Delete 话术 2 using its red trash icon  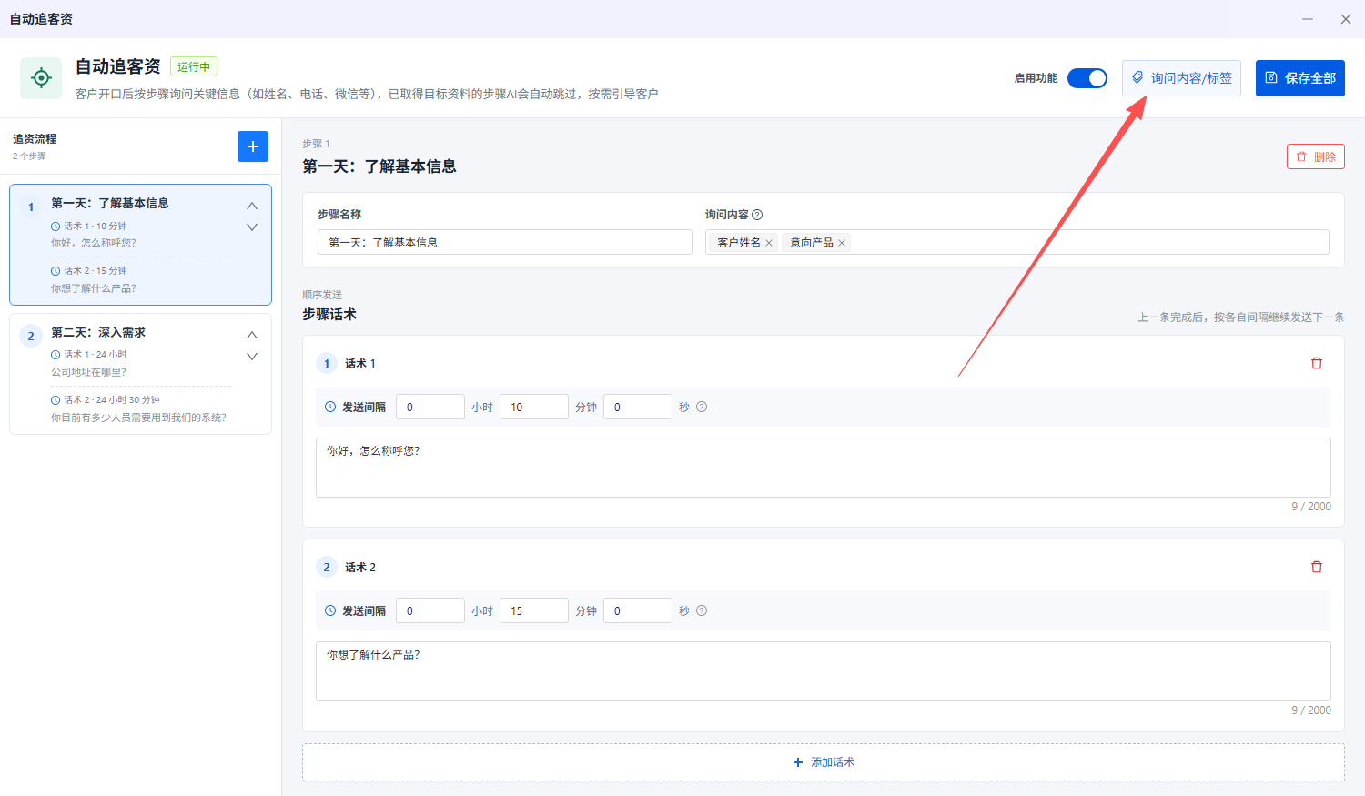[1316, 567]
